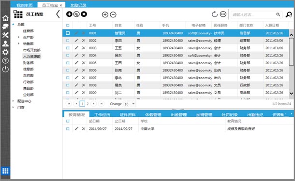Open the 工作经历 detail tab
Screen dimensions: 295x181
[102, 114]
